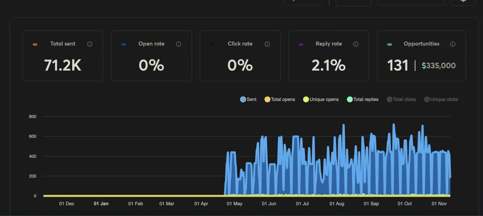Open info icon next to Open rate
The height and width of the screenshot is (216, 483).
(x=179, y=44)
